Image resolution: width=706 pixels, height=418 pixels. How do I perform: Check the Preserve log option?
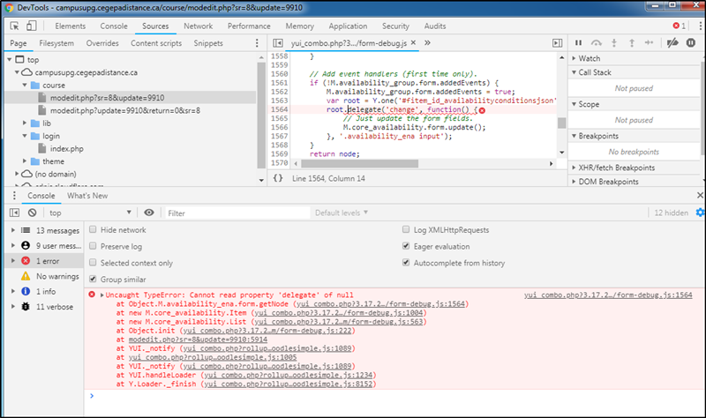pos(94,246)
